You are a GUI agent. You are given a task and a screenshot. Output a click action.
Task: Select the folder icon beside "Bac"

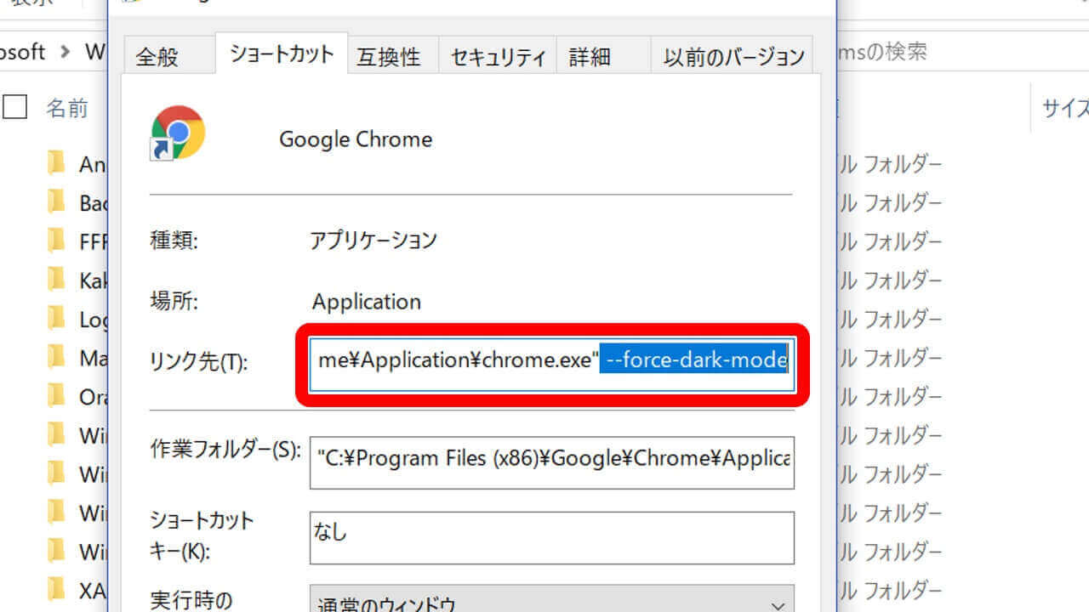[56, 202]
